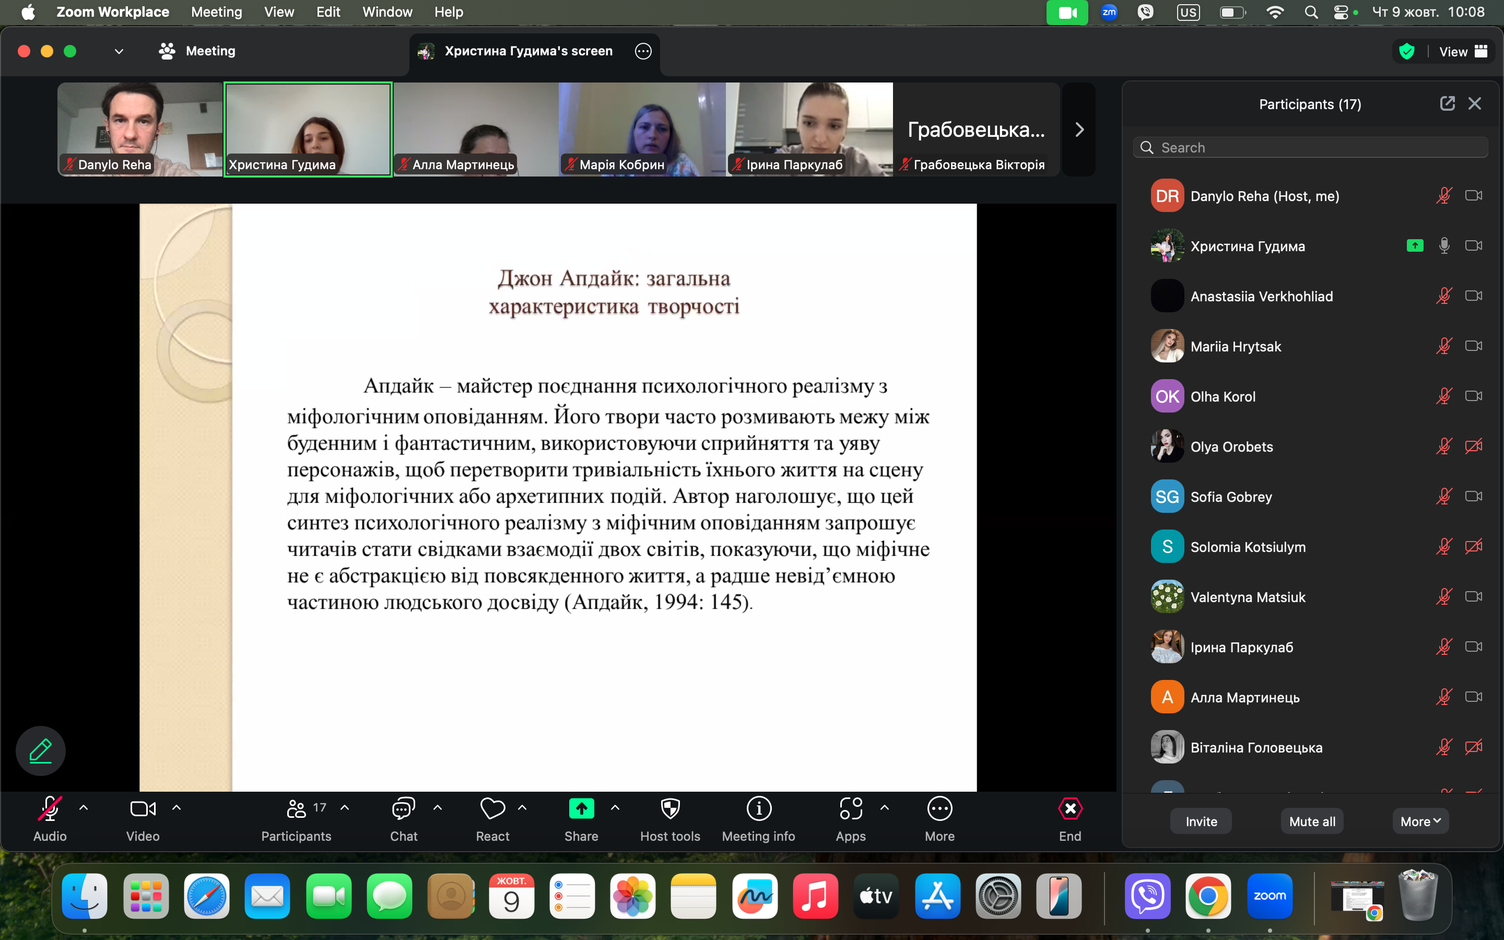Toggle the Audio mute microphone

tap(50, 809)
